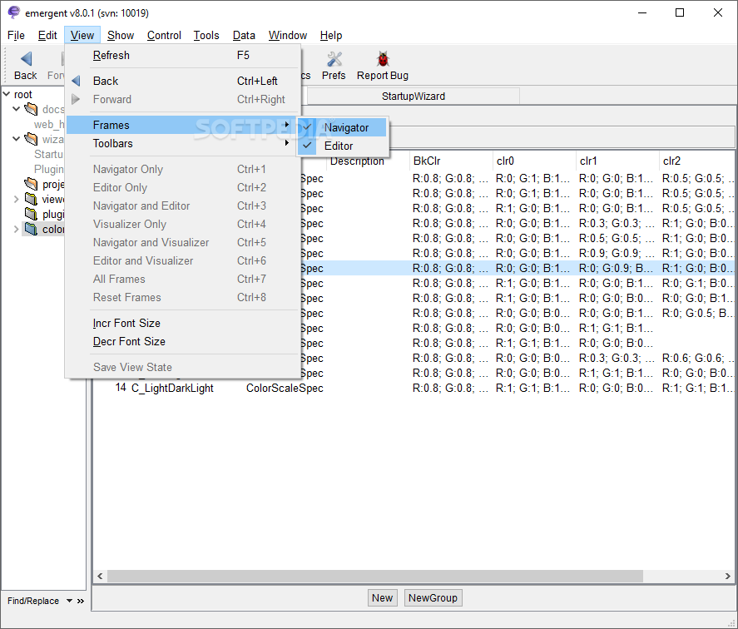Open the Window menu
This screenshot has width=738, height=629.
(x=288, y=35)
